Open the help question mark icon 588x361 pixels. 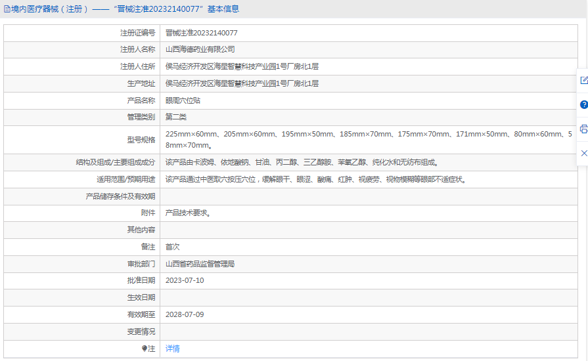583,104
